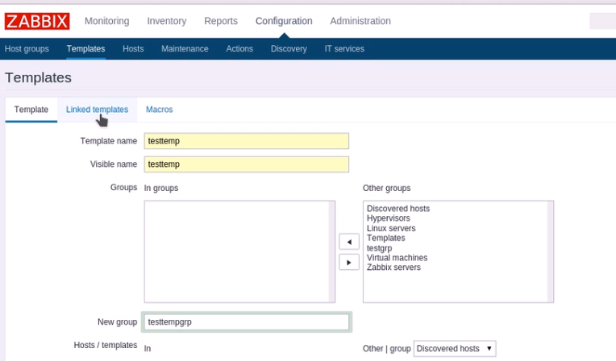Select Discovered hosts in Other groups
Image resolution: width=616 pixels, height=361 pixels.
(398, 209)
